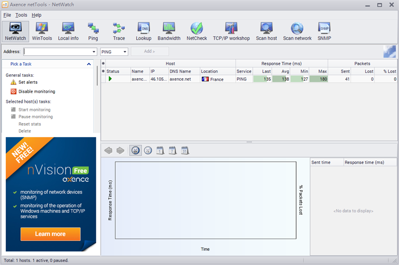Click the splitter handle above the chart
Screen dimensions: 399x265
tap(249, 142)
